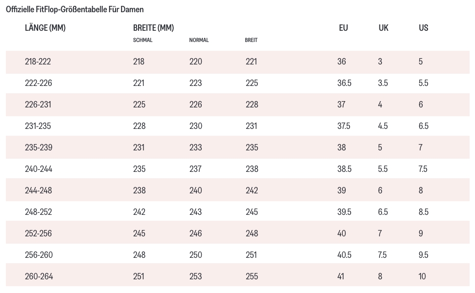
Task: Click EU size 38.5 cell
Action: tap(344, 169)
